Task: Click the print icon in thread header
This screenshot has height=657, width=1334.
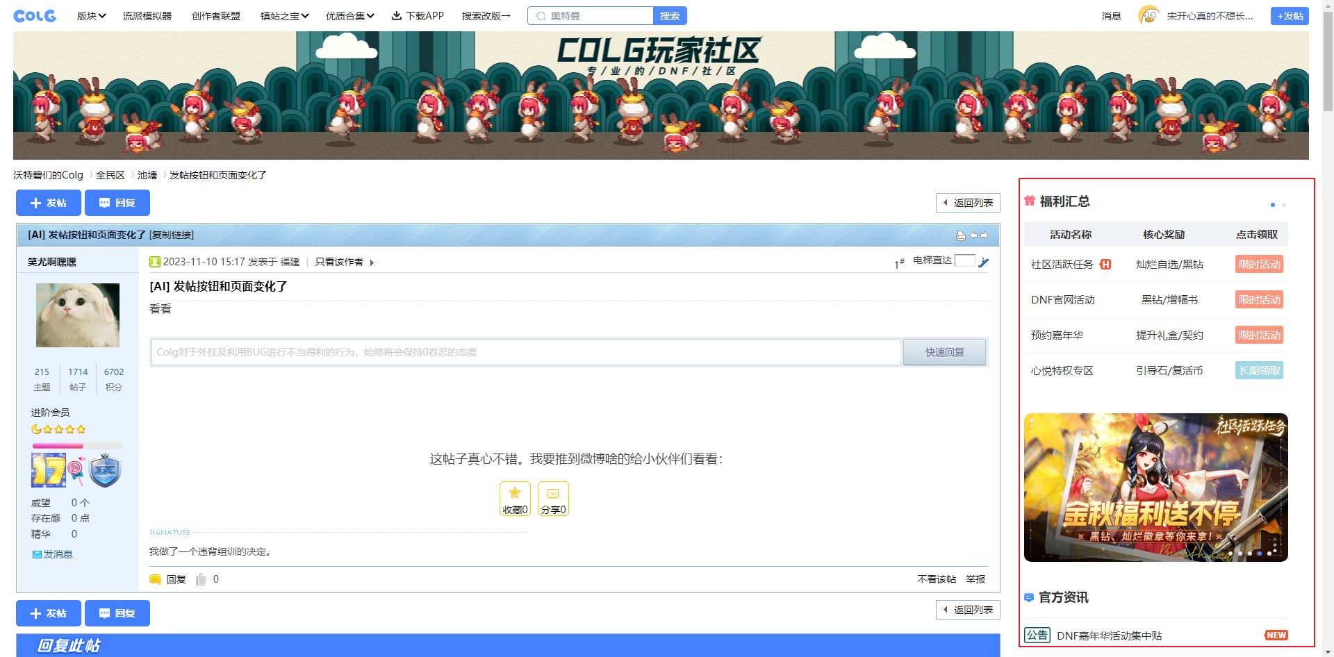Action: pyautogui.click(x=961, y=235)
